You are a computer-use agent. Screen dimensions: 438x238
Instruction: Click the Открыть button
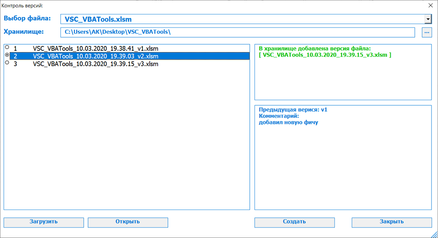click(x=128, y=222)
